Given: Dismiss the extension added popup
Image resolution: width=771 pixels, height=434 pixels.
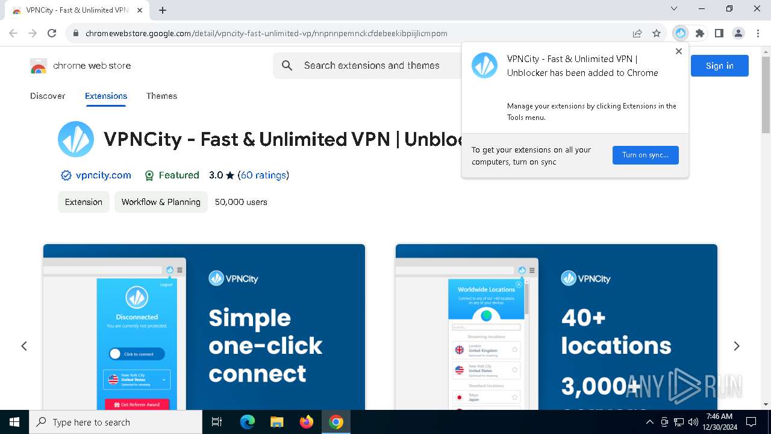Looking at the screenshot, I should pos(679,51).
